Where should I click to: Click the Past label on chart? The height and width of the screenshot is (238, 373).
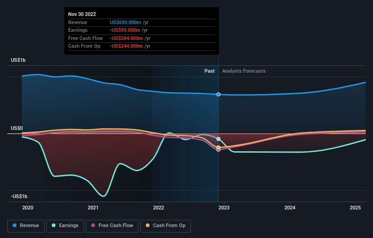click(x=209, y=71)
